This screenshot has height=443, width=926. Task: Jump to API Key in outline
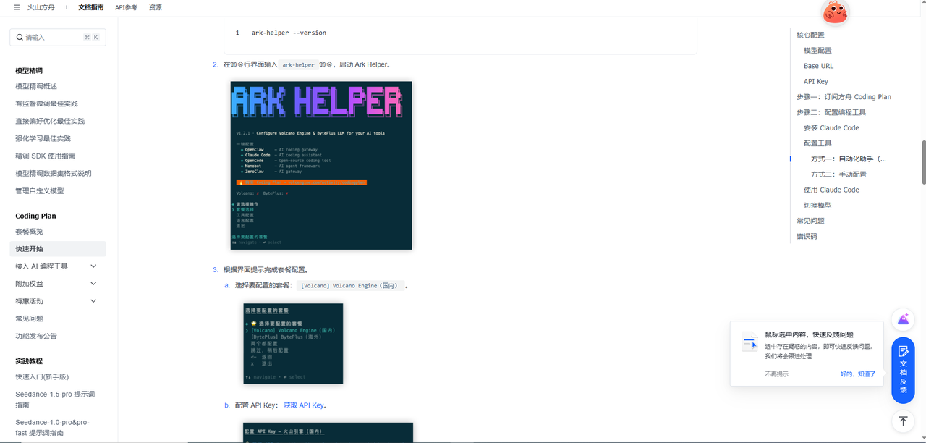(x=816, y=82)
